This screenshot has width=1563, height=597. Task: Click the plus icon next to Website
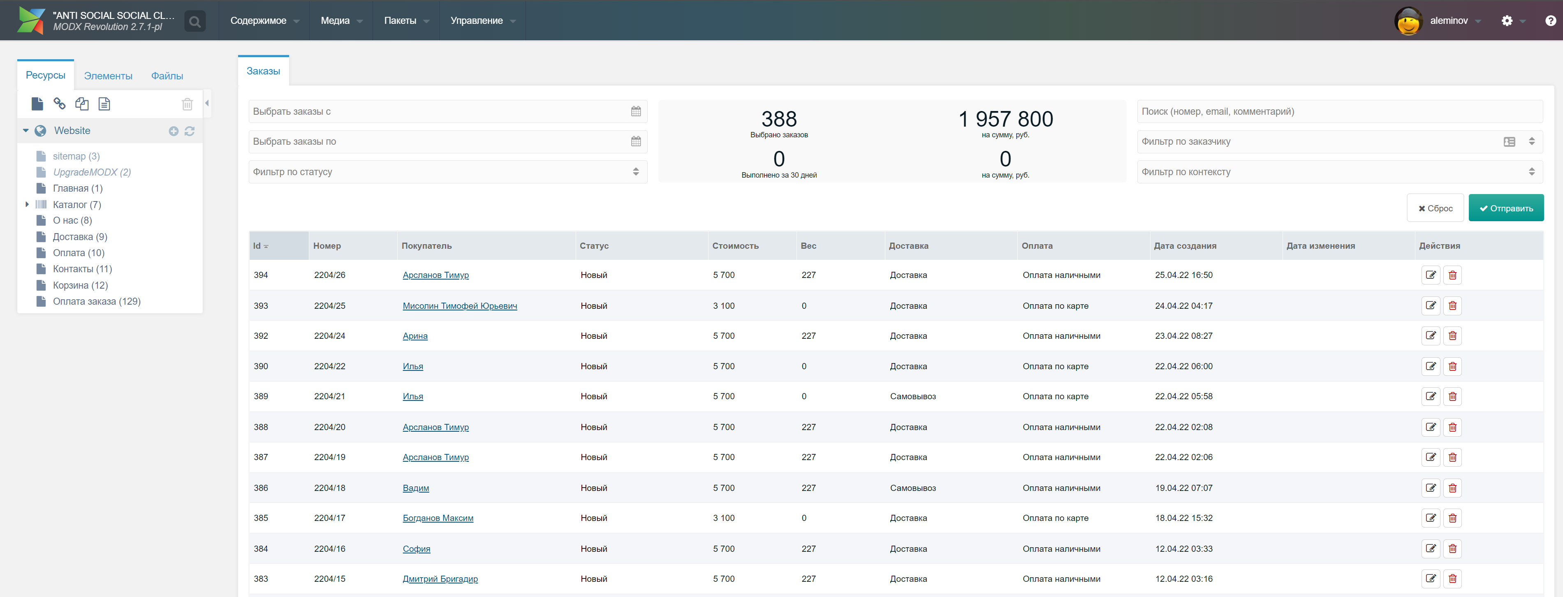click(174, 131)
